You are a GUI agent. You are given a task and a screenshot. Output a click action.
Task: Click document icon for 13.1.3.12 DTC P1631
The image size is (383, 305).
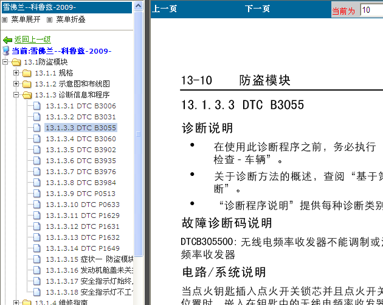tap(37, 226)
